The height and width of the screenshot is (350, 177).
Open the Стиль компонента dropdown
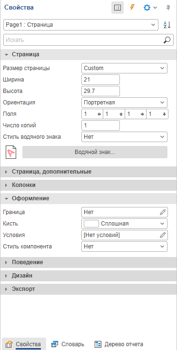[124, 247]
